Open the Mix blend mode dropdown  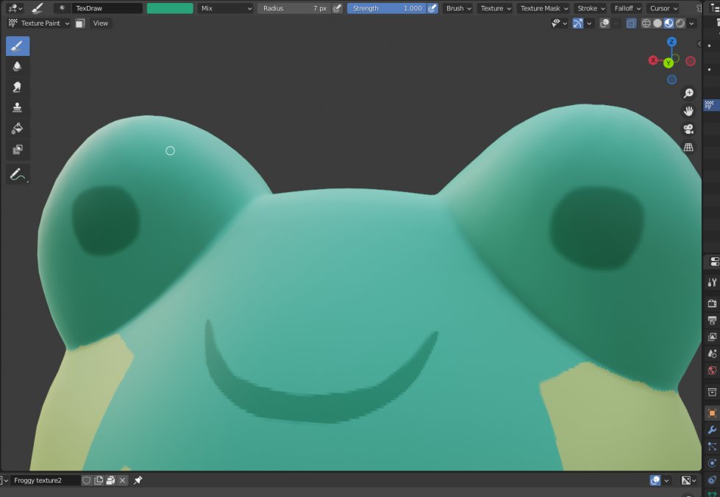click(x=225, y=8)
